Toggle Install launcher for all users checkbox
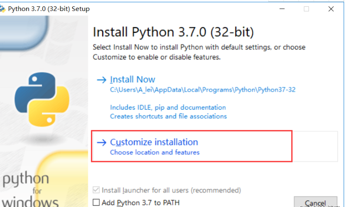The image size is (345, 207). (x=96, y=190)
